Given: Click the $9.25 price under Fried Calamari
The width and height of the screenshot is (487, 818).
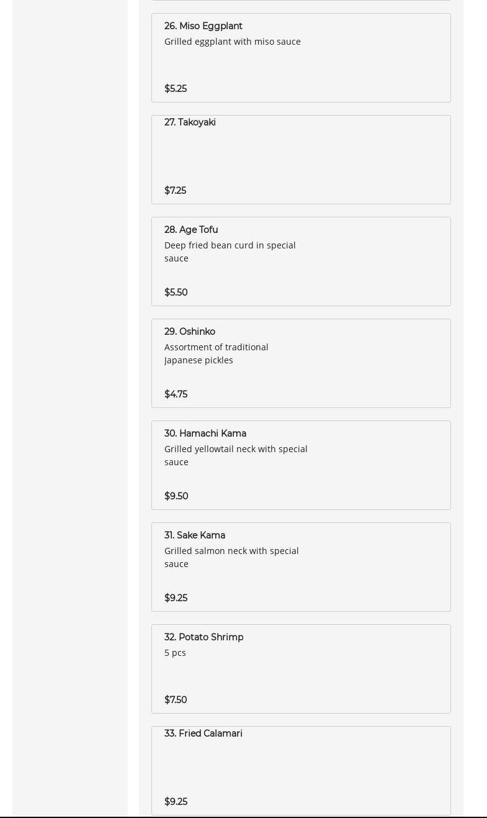Looking at the screenshot, I should pyautogui.click(x=176, y=802).
